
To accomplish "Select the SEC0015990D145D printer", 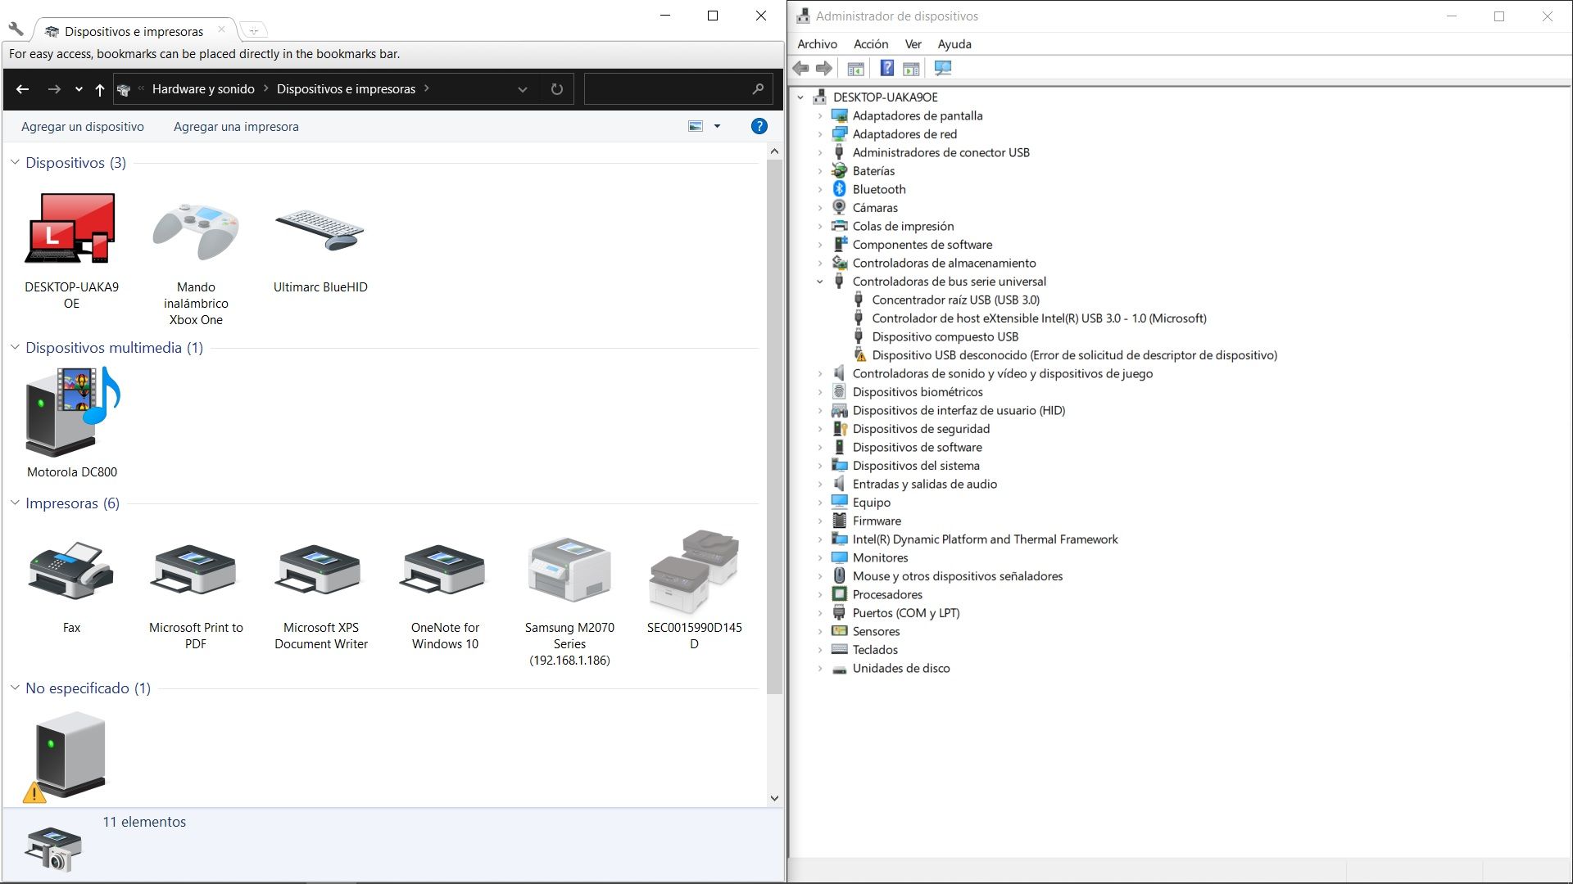I will coord(694,571).
